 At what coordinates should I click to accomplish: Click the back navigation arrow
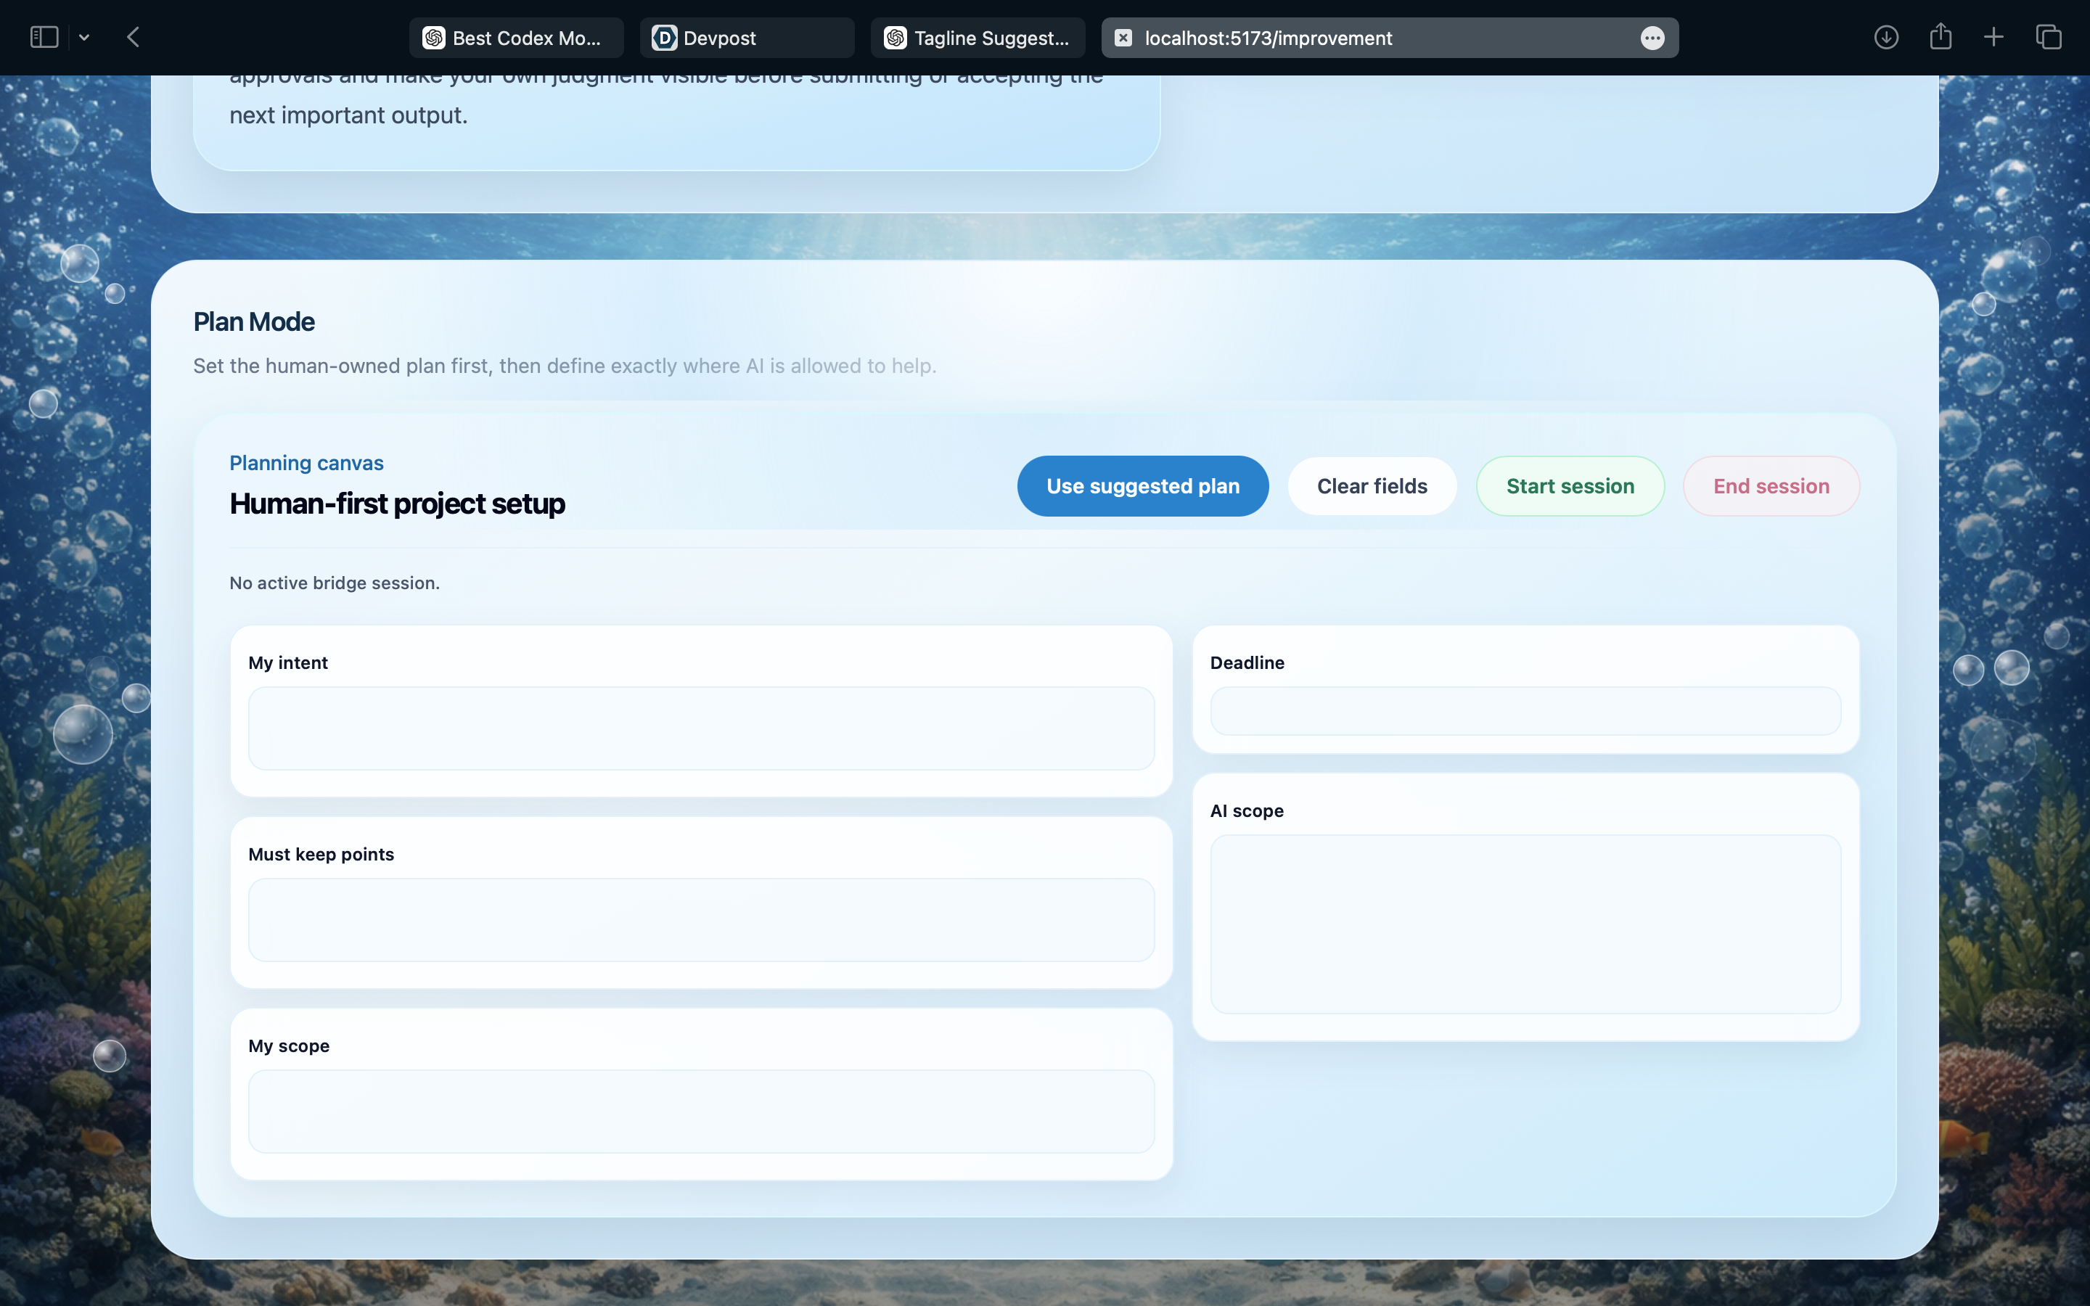pyautogui.click(x=133, y=37)
